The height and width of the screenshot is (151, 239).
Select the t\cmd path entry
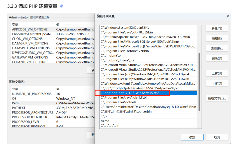pyautogui.click(x=149, y=121)
